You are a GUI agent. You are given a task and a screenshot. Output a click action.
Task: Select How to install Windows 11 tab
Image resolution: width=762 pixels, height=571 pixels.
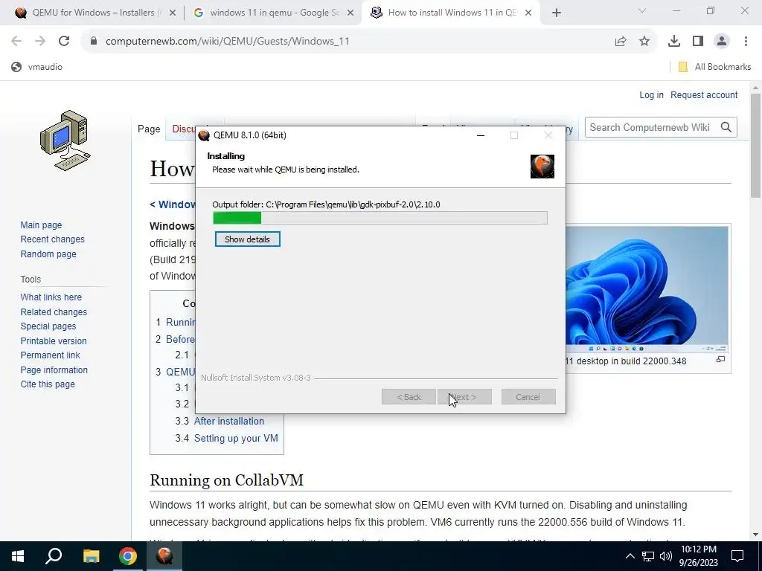(449, 13)
